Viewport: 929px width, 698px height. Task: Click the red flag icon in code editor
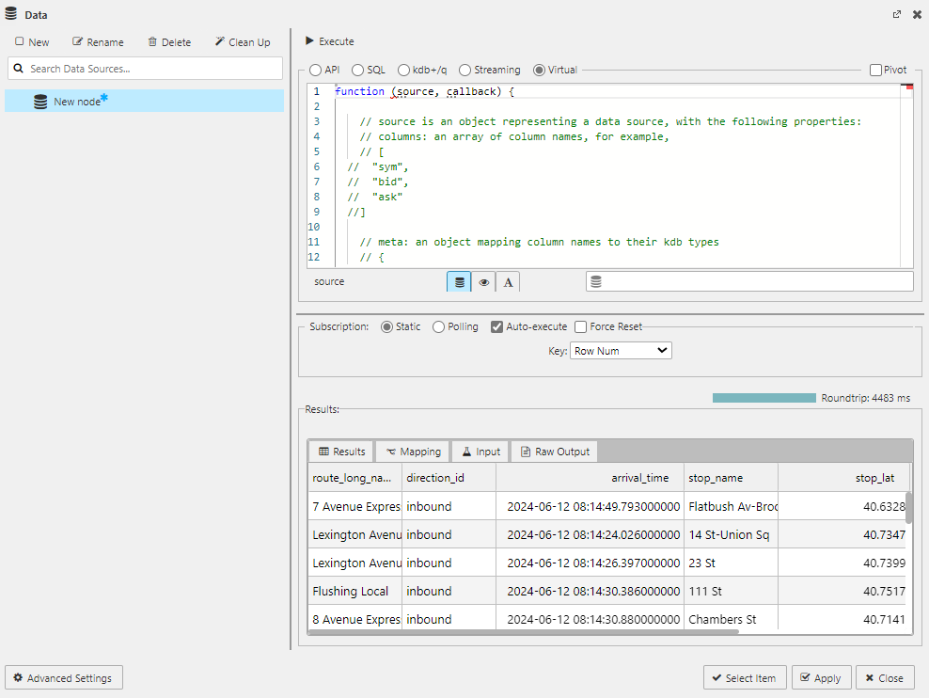[906, 86]
